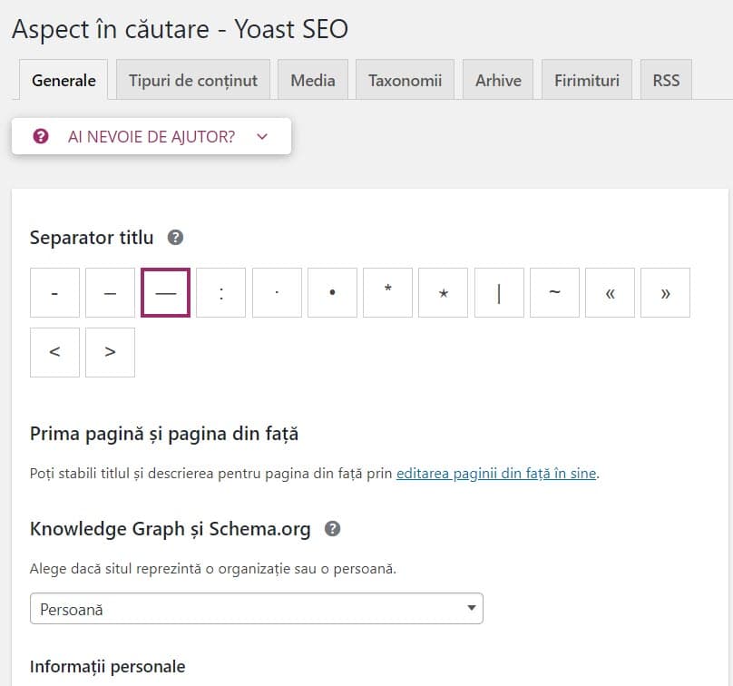733x686 pixels.
Task: Select the tilde title separator
Action: click(x=554, y=292)
